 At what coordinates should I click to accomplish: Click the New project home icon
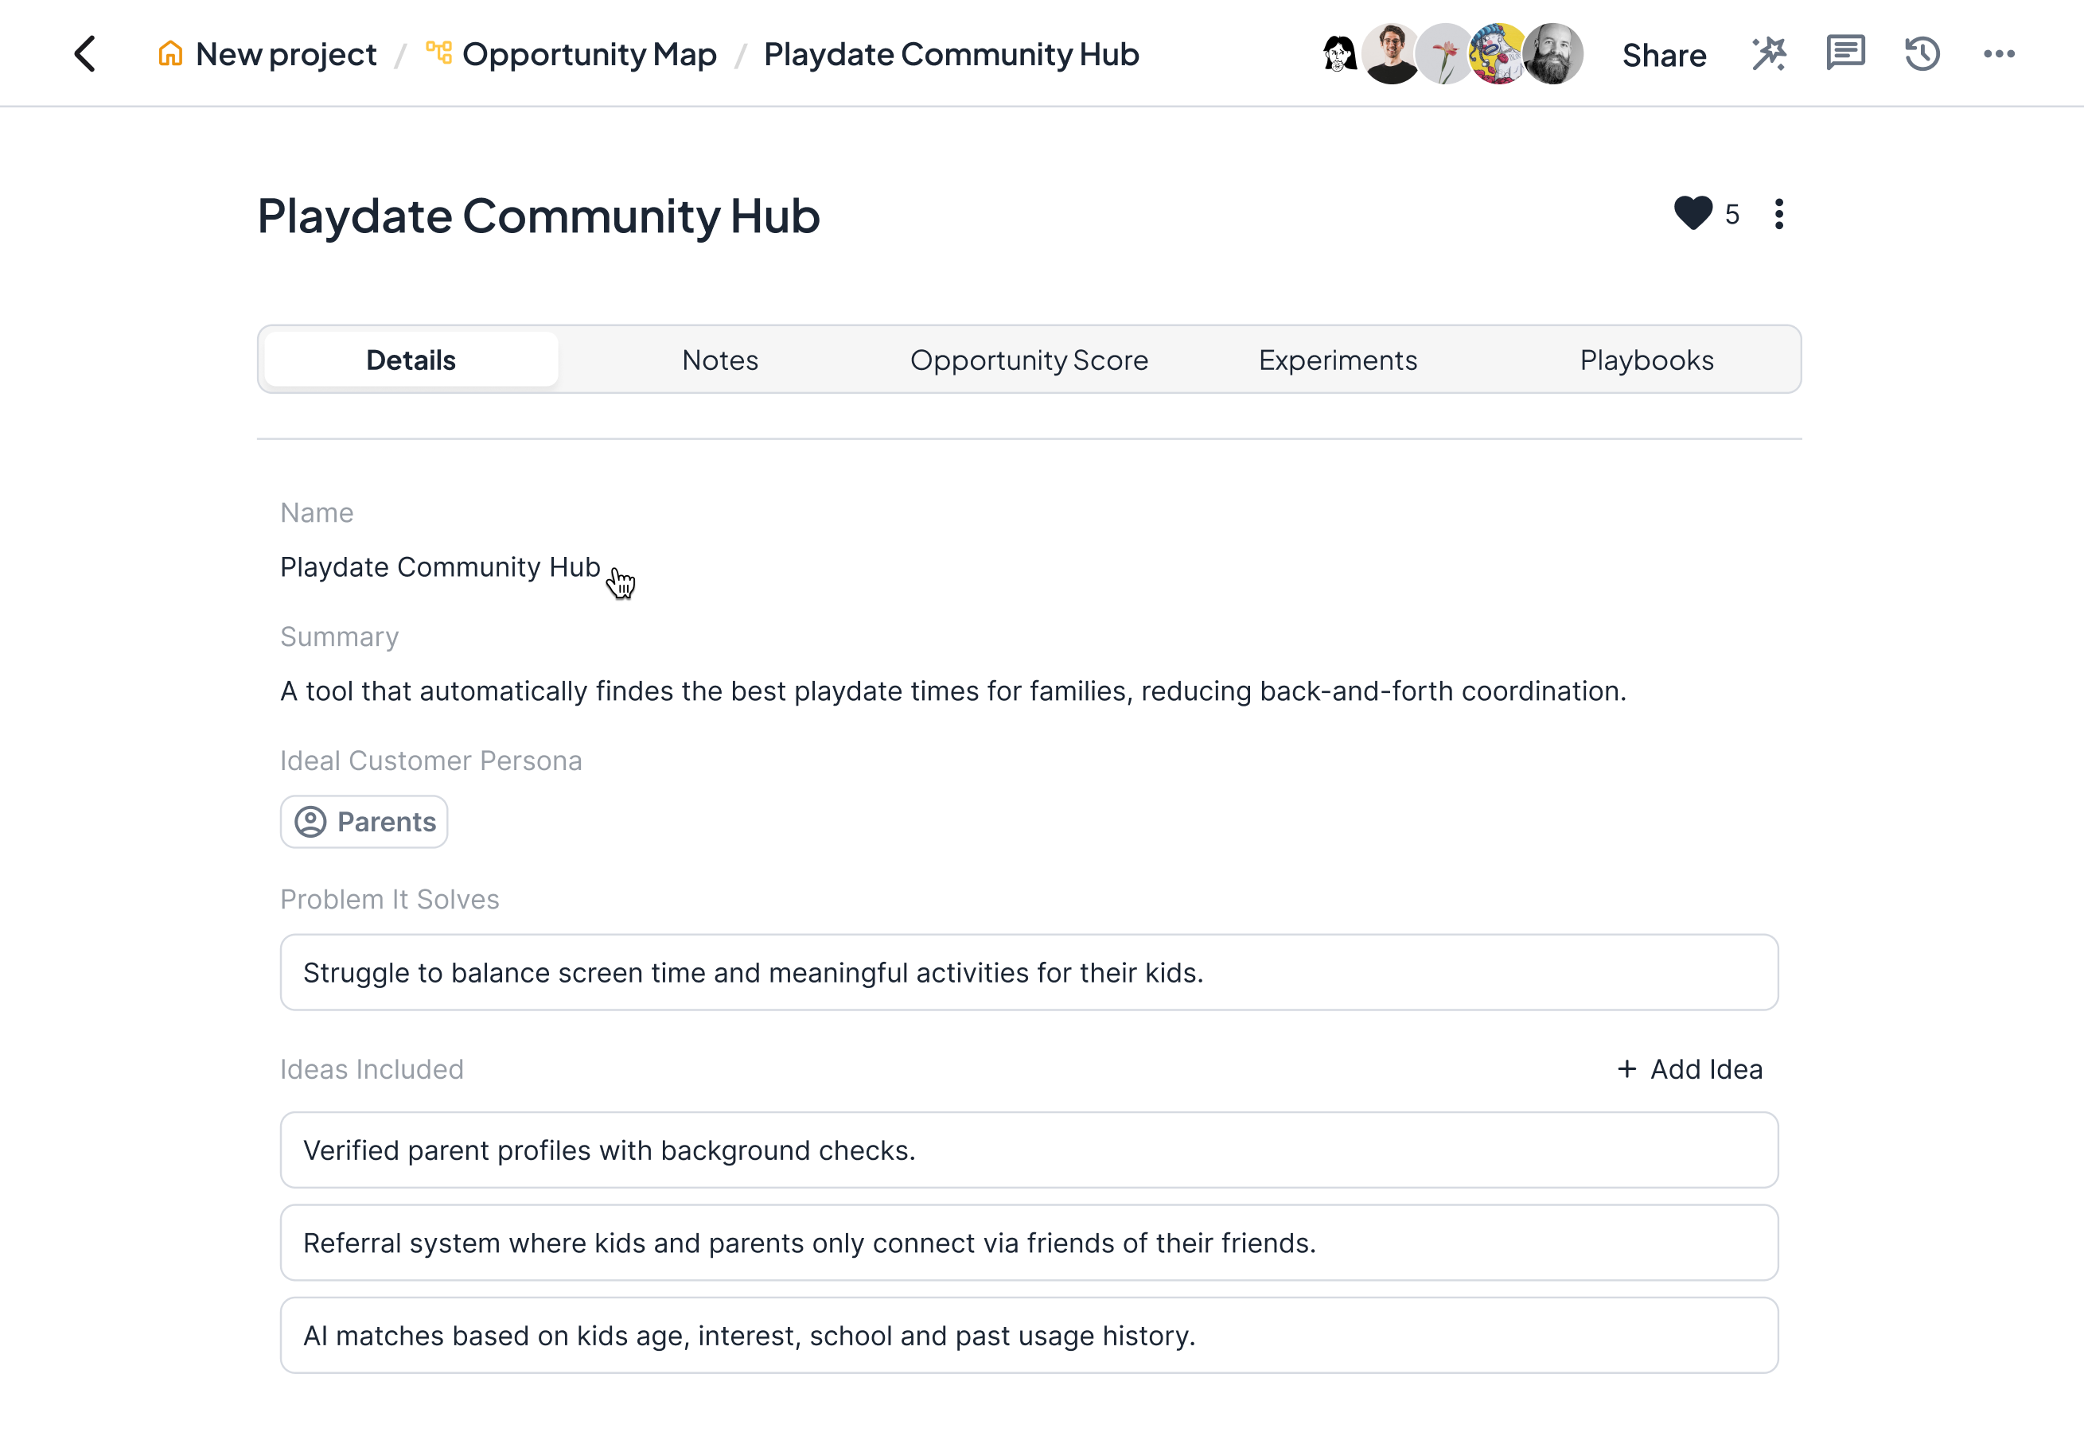pyautogui.click(x=169, y=54)
